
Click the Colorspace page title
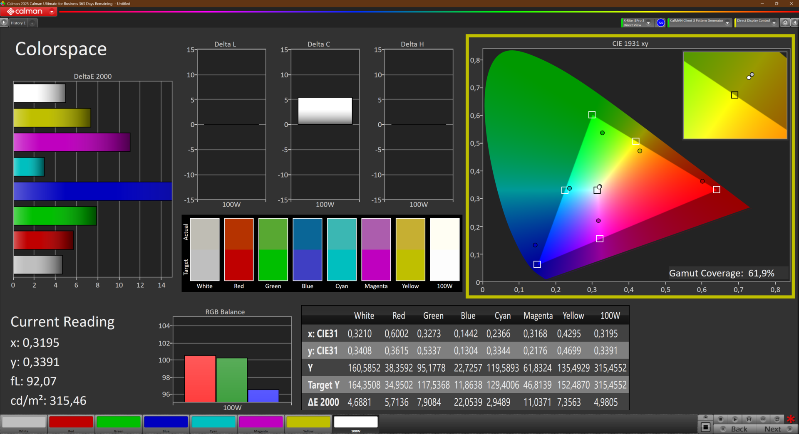(x=61, y=49)
